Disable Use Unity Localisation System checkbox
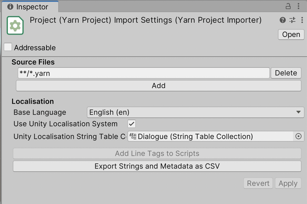The width and height of the screenshot is (307, 204). coord(132,124)
